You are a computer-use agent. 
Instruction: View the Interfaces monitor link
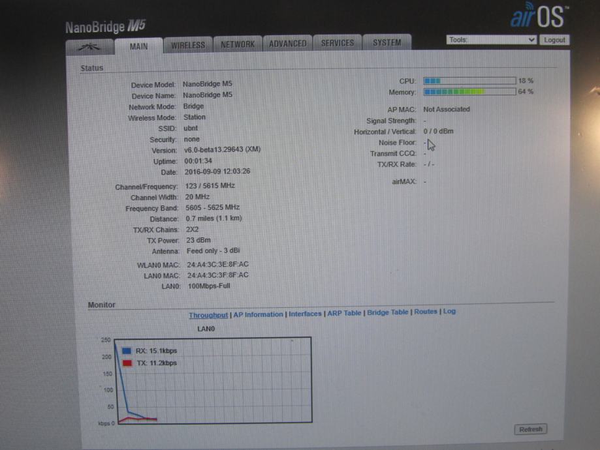(305, 314)
